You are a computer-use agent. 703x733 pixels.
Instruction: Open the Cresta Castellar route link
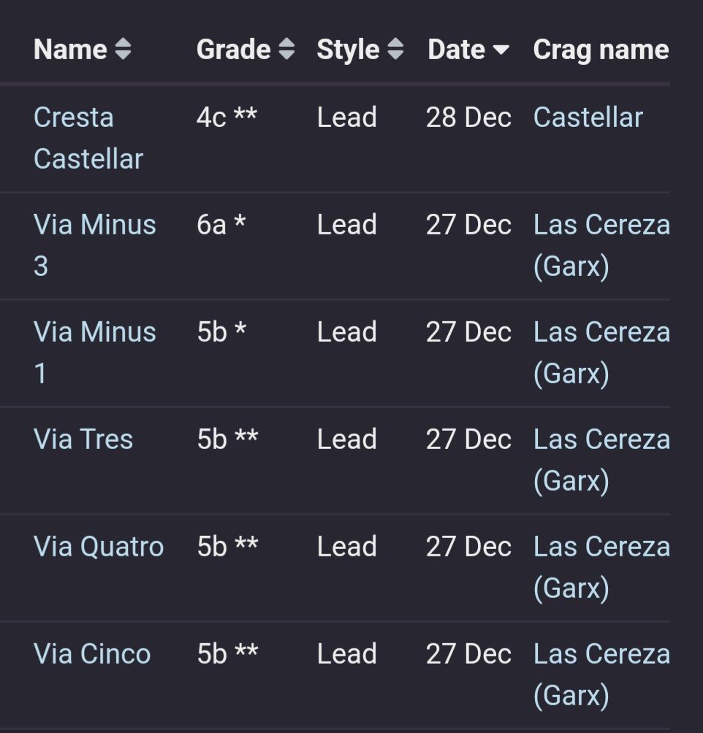[x=88, y=138]
